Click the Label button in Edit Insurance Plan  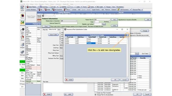[x=68, y=94]
